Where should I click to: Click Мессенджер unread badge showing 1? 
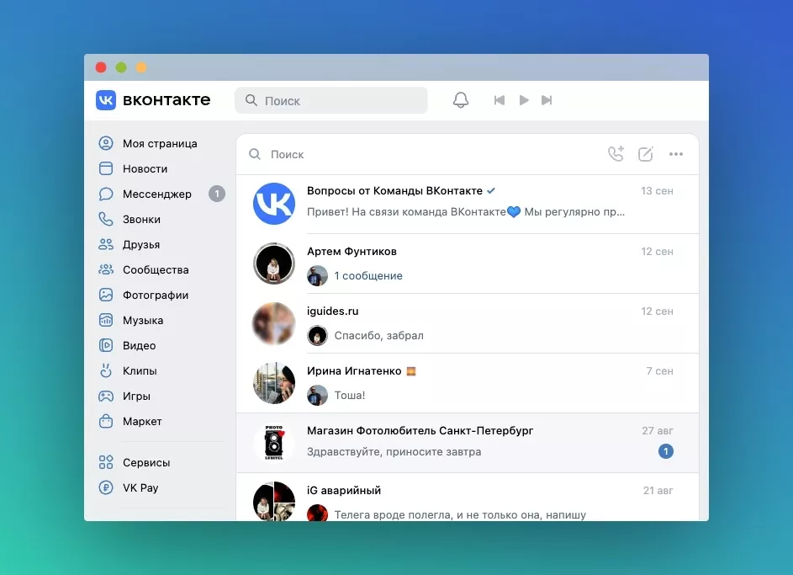tap(217, 194)
